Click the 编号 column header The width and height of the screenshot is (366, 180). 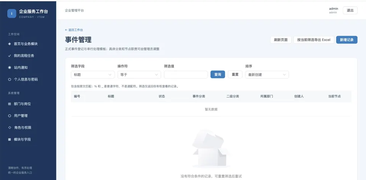77,96
